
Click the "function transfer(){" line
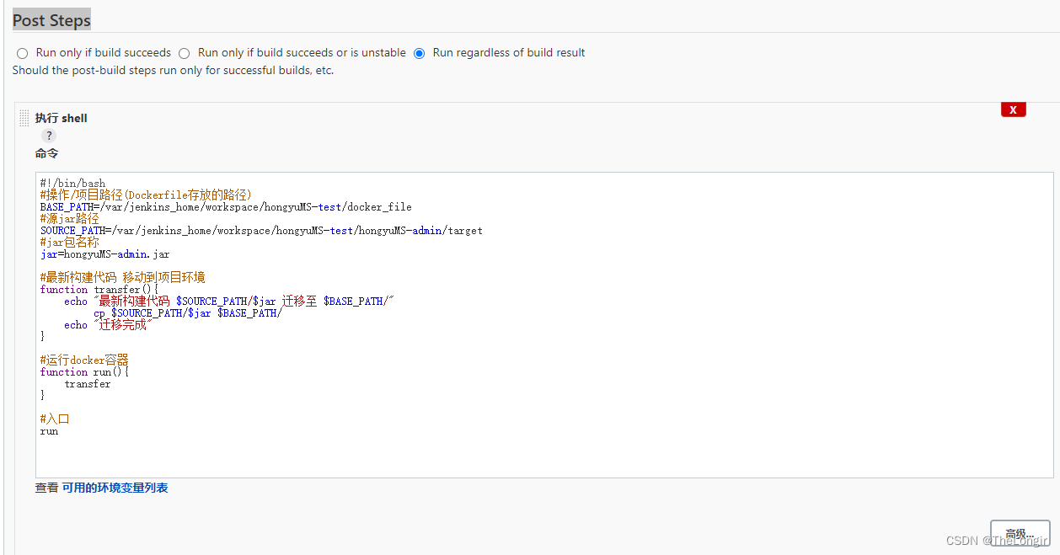point(99,289)
